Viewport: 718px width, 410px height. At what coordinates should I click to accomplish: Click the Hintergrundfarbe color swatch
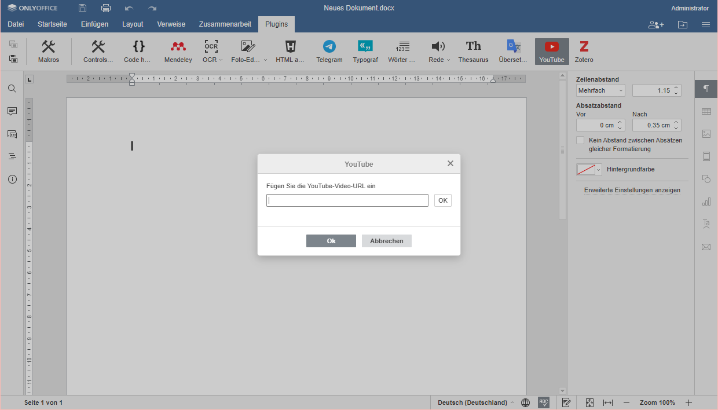(586, 170)
